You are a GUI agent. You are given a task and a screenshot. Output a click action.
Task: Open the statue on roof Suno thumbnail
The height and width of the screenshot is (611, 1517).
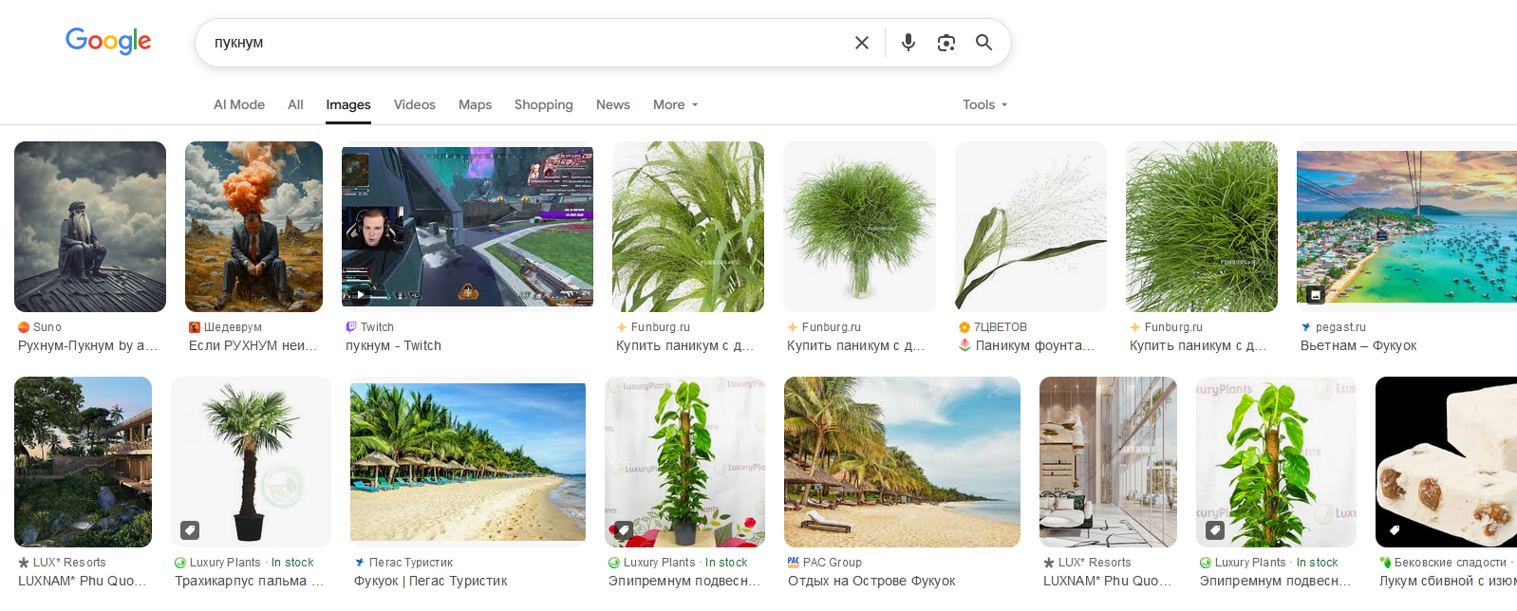[x=90, y=227]
